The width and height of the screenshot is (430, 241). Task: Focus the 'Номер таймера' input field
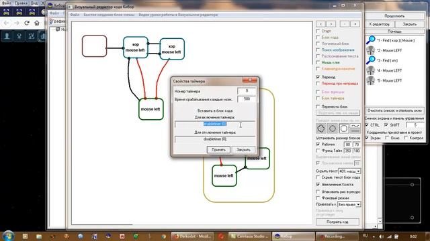tap(247, 91)
